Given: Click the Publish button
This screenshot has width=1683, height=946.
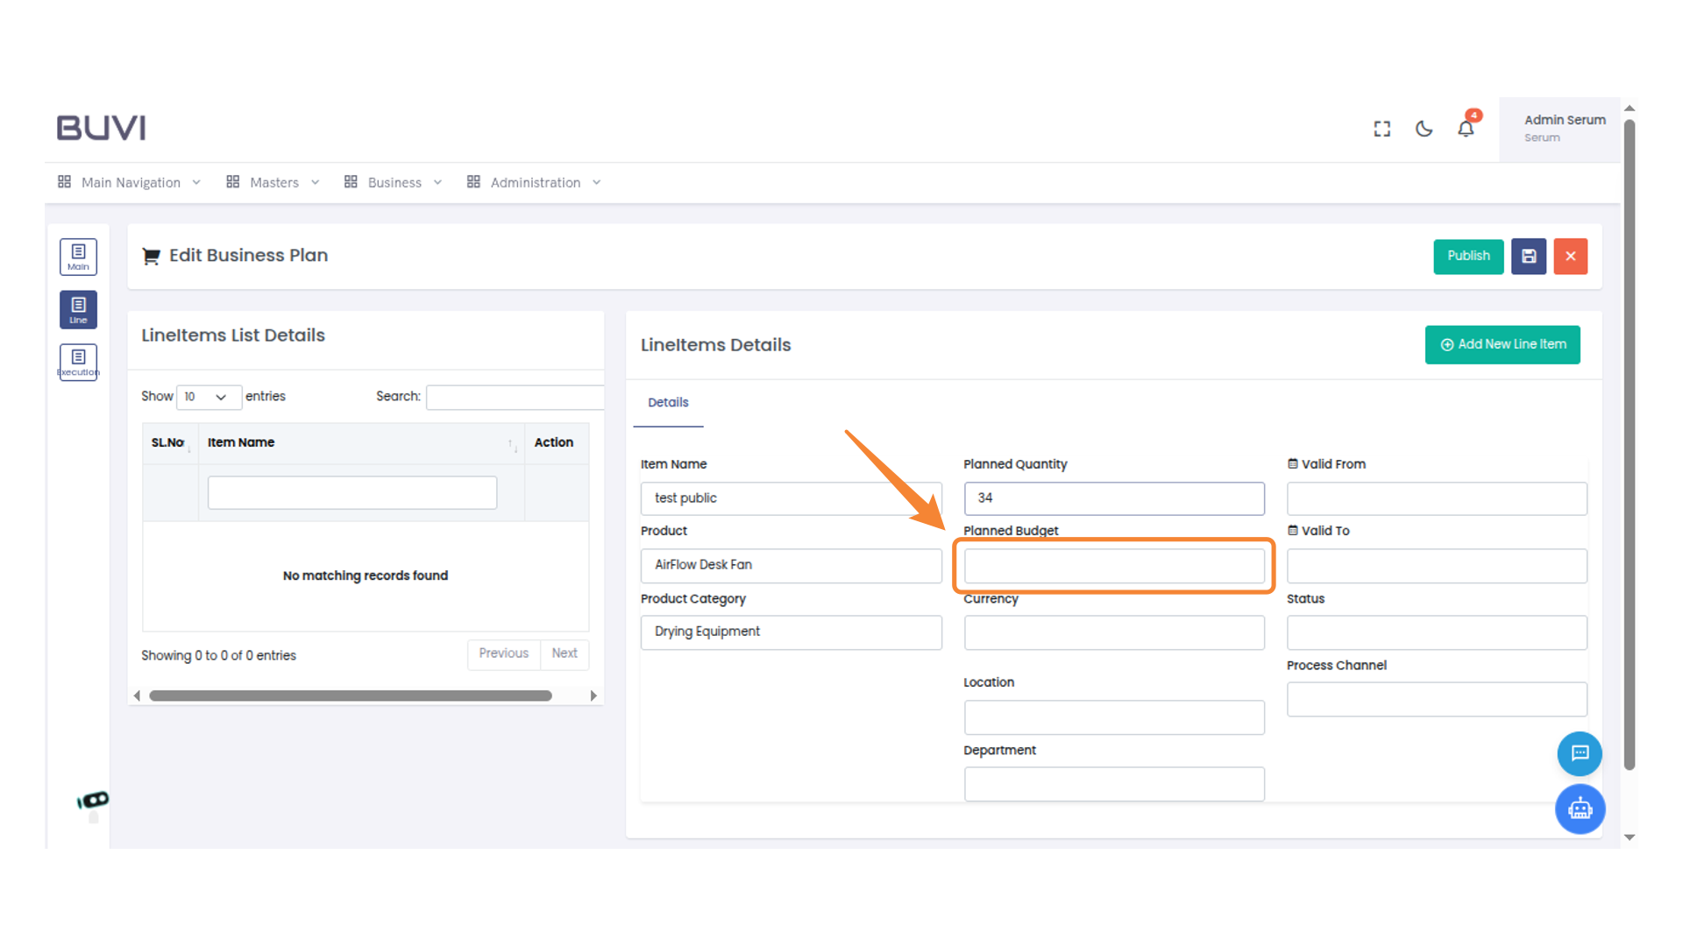Looking at the screenshot, I should (x=1468, y=257).
